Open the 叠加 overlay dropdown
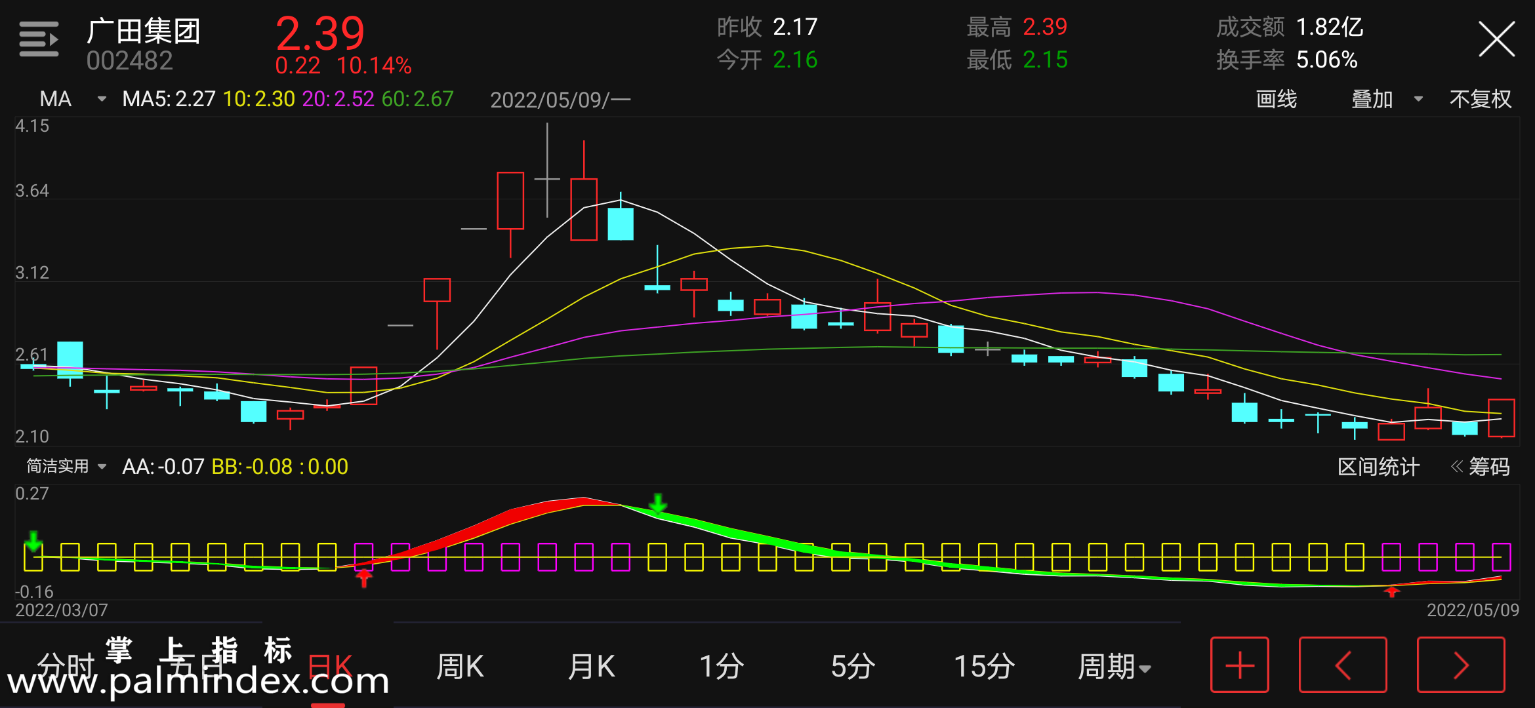This screenshot has width=1535, height=708. point(1387,99)
